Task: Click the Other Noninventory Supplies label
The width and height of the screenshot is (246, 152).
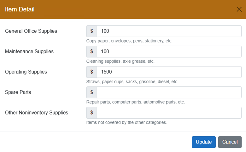Action: click(37, 113)
